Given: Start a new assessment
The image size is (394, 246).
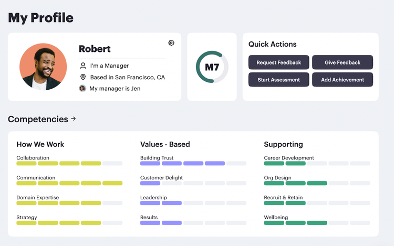Looking at the screenshot, I should pyautogui.click(x=278, y=80).
